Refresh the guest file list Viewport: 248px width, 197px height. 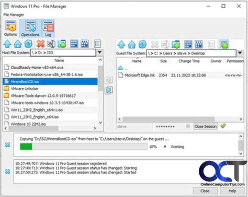[142, 45]
